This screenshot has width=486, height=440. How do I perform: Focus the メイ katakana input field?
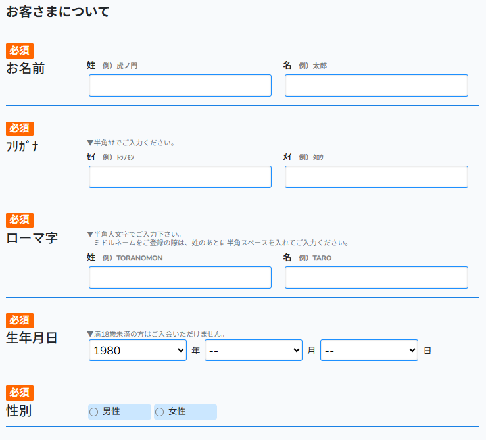coord(376,177)
